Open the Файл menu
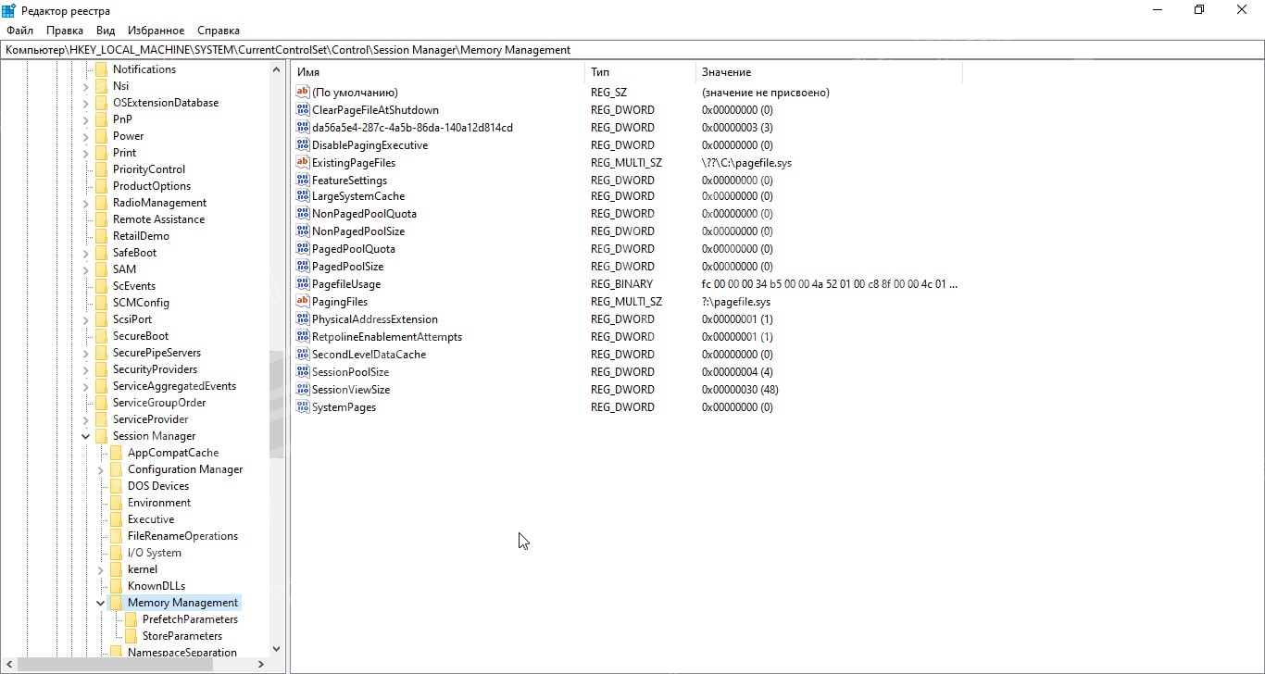The height and width of the screenshot is (674, 1265). pyautogui.click(x=19, y=31)
